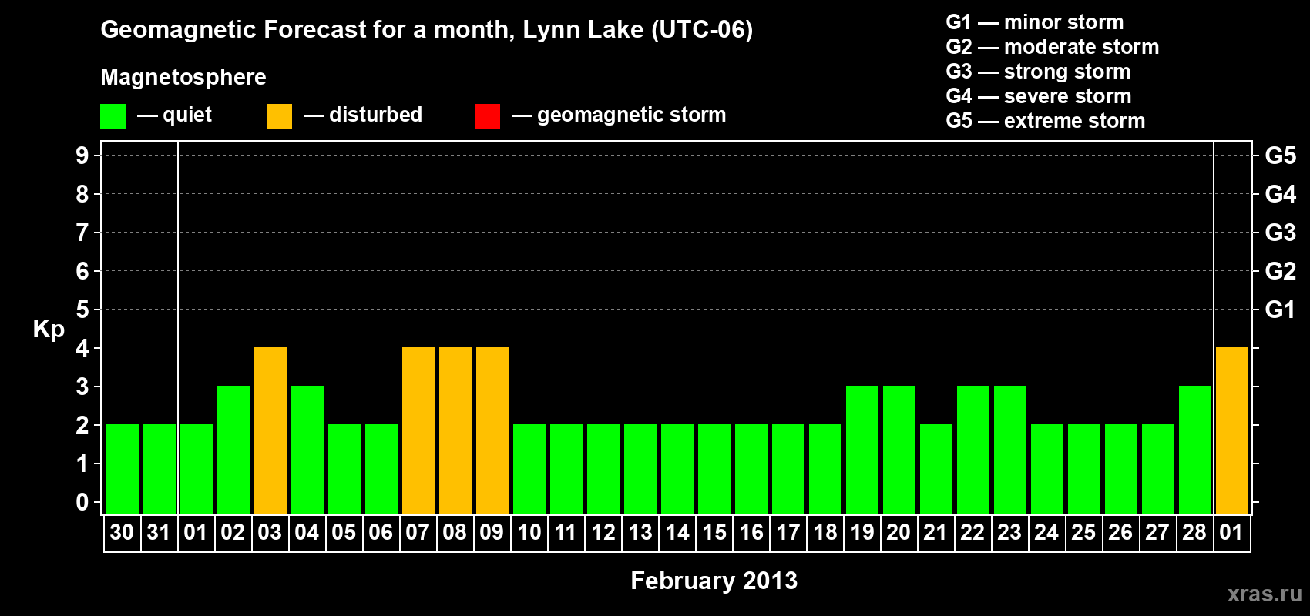
Task: Click the G1 label on right axis
Action: [1280, 310]
